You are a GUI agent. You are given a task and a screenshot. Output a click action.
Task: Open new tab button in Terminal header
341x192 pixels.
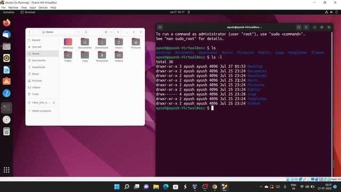point(160,27)
